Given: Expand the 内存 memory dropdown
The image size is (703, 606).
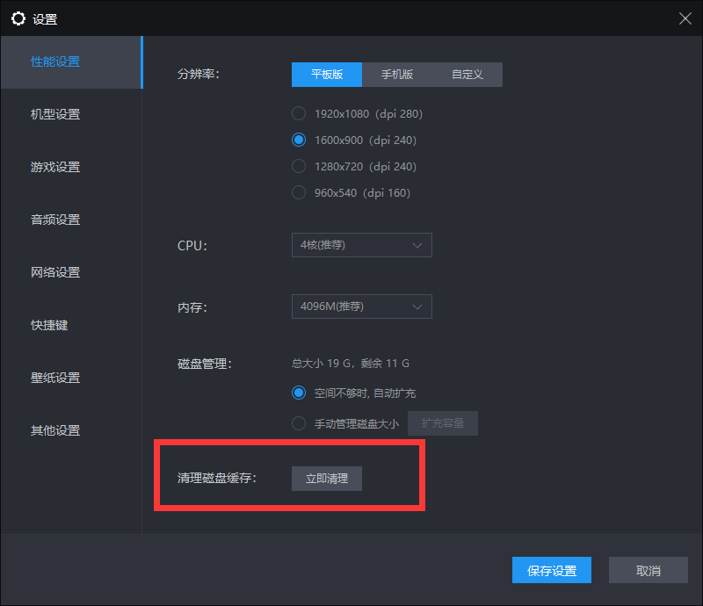Looking at the screenshot, I should pyautogui.click(x=361, y=307).
